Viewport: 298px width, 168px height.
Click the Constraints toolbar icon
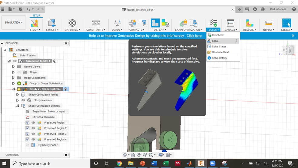(96, 23)
